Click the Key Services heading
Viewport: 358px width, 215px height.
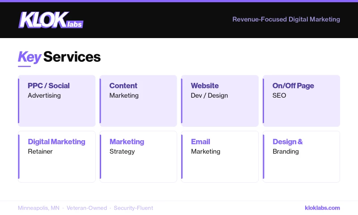coord(59,57)
